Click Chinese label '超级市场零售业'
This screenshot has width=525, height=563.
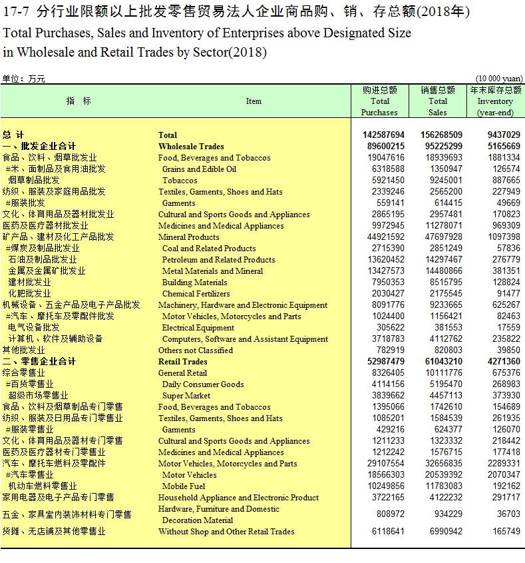[x=38, y=396]
